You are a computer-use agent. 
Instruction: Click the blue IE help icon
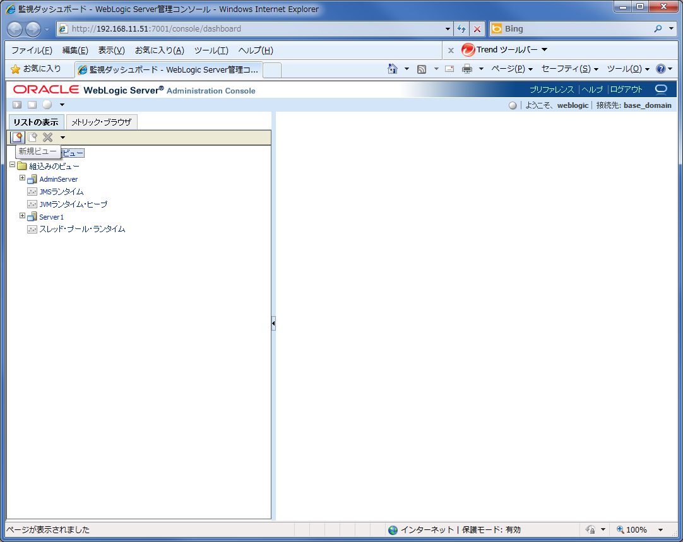tap(661, 69)
